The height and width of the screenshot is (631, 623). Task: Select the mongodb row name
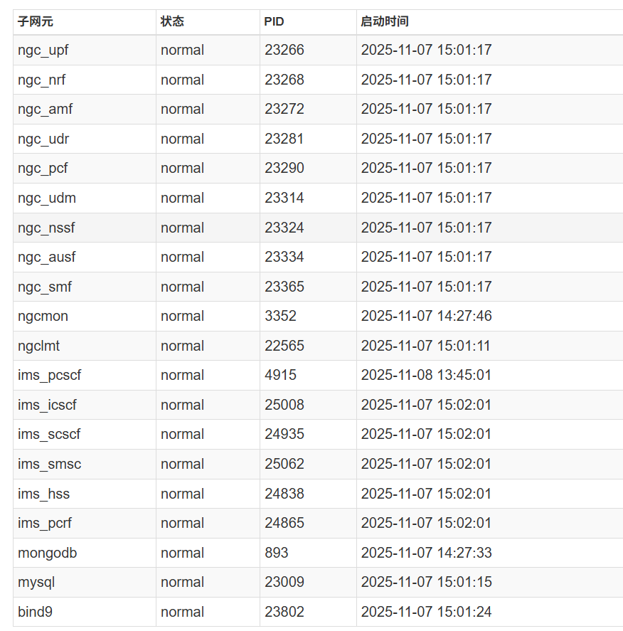(x=48, y=553)
